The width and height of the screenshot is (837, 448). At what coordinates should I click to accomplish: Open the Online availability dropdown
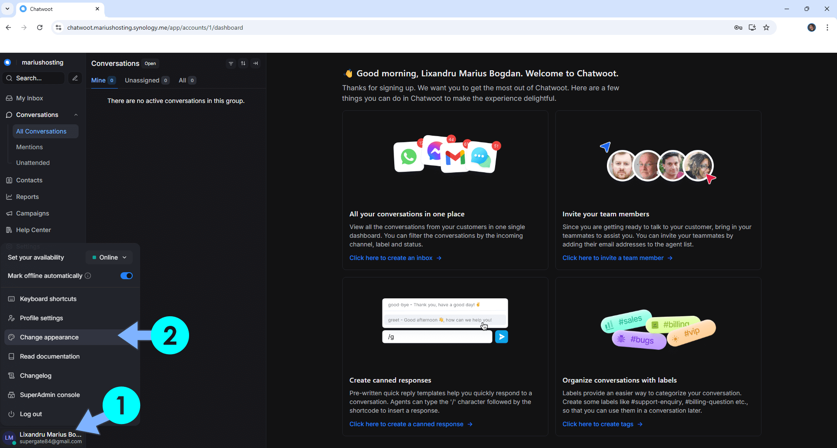109,257
